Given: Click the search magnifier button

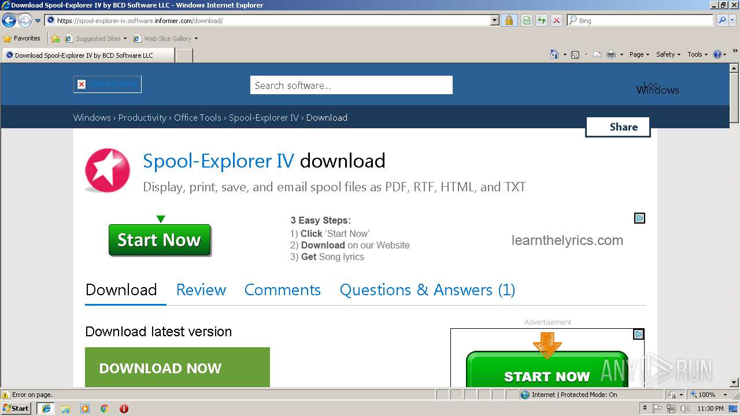Looking at the screenshot, I should (x=722, y=20).
